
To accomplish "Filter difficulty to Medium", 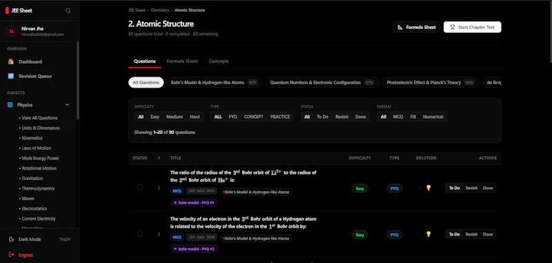I will pyautogui.click(x=175, y=117).
